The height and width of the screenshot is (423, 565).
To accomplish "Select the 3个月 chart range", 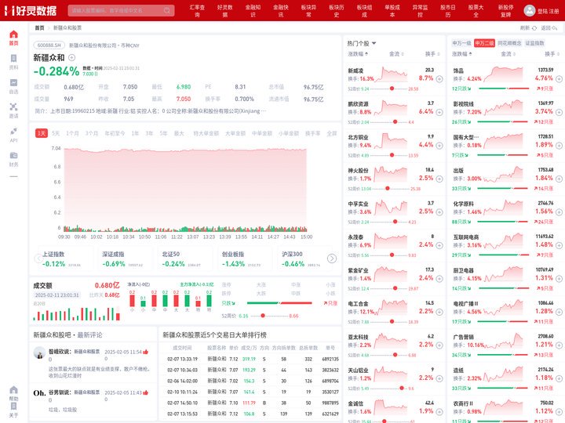I will 92,133.
